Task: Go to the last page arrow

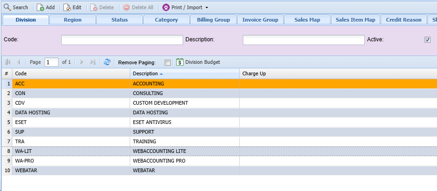Action: tap(93, 62)
